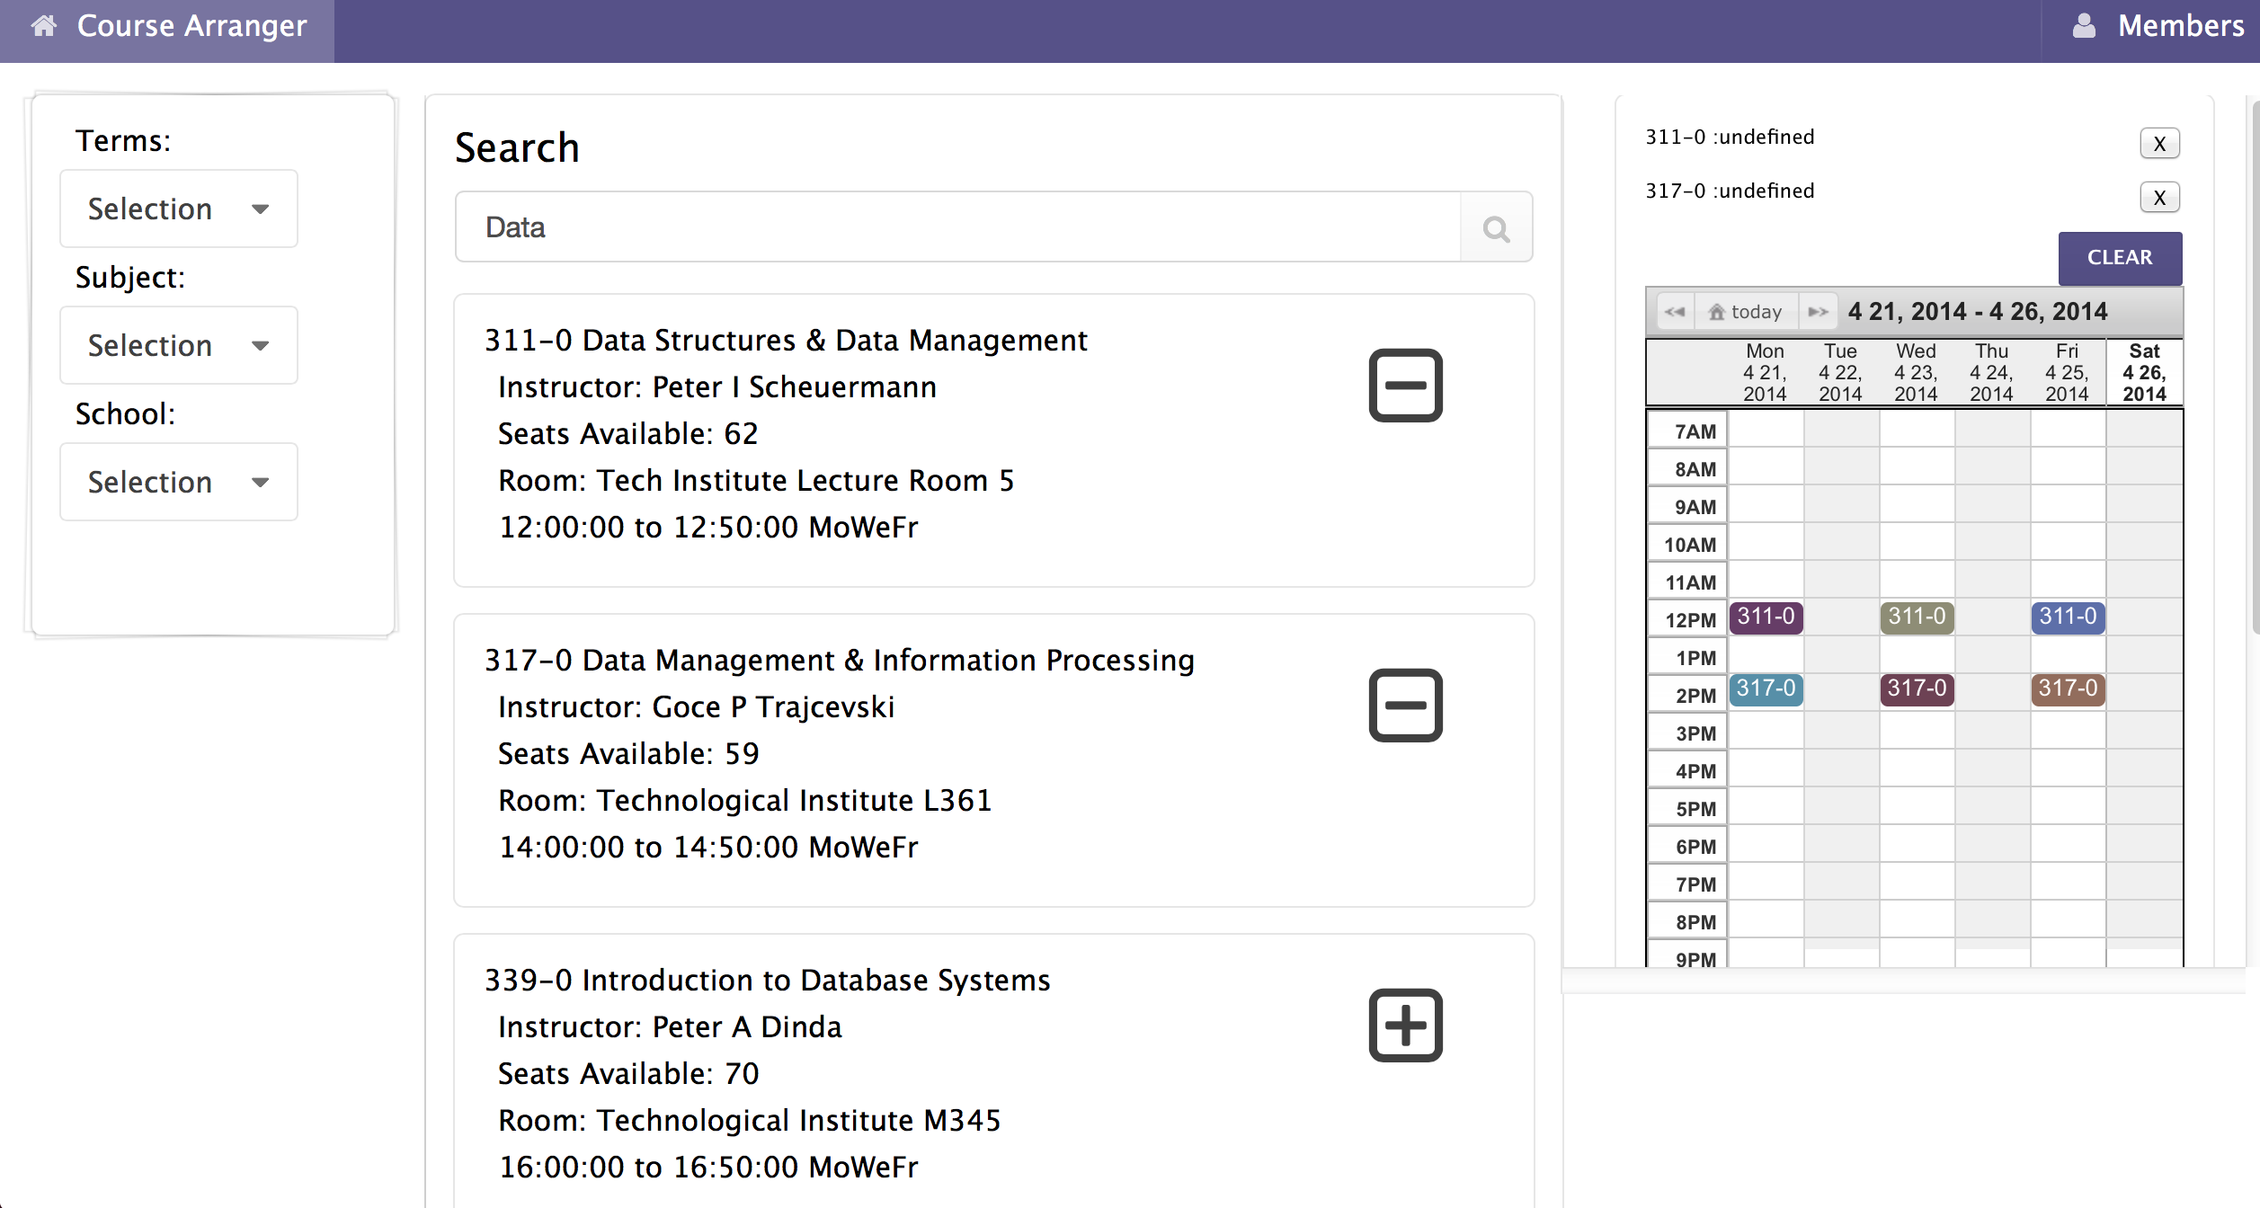The width and height of the screenshot is (2260, 1208).
Task: Click the search magnifier icon
Action: (1496, 228)
